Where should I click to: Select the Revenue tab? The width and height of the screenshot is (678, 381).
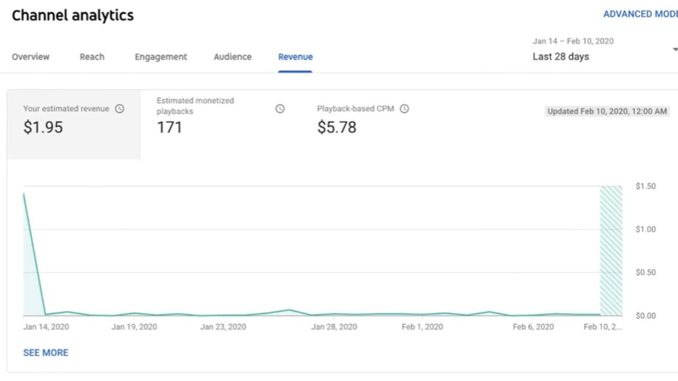(x=295, y=57)
